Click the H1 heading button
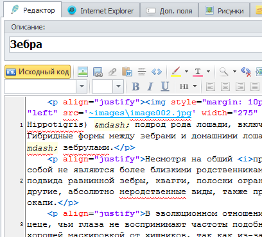This screenshot has height=237, width=262. [x=184, y=86]
